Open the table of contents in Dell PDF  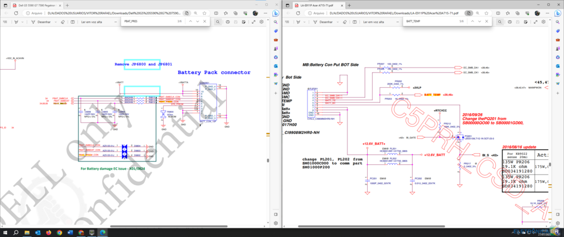click(5, 22)
